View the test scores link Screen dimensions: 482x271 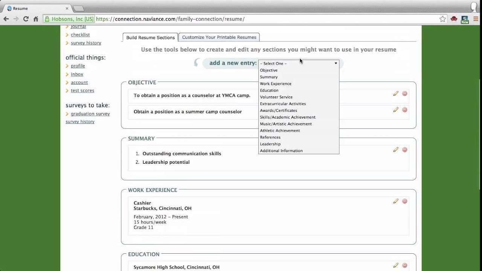[82, 91]
